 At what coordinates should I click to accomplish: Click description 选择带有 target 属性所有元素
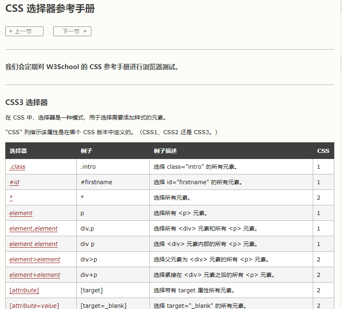click(x=194, y=290)
